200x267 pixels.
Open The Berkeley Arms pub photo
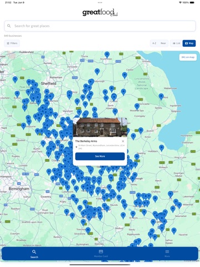(100, 127)
